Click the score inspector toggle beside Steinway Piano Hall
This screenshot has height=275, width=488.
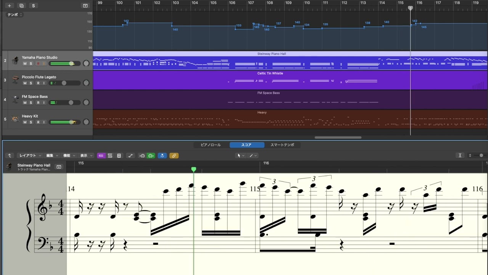point(59,167)
